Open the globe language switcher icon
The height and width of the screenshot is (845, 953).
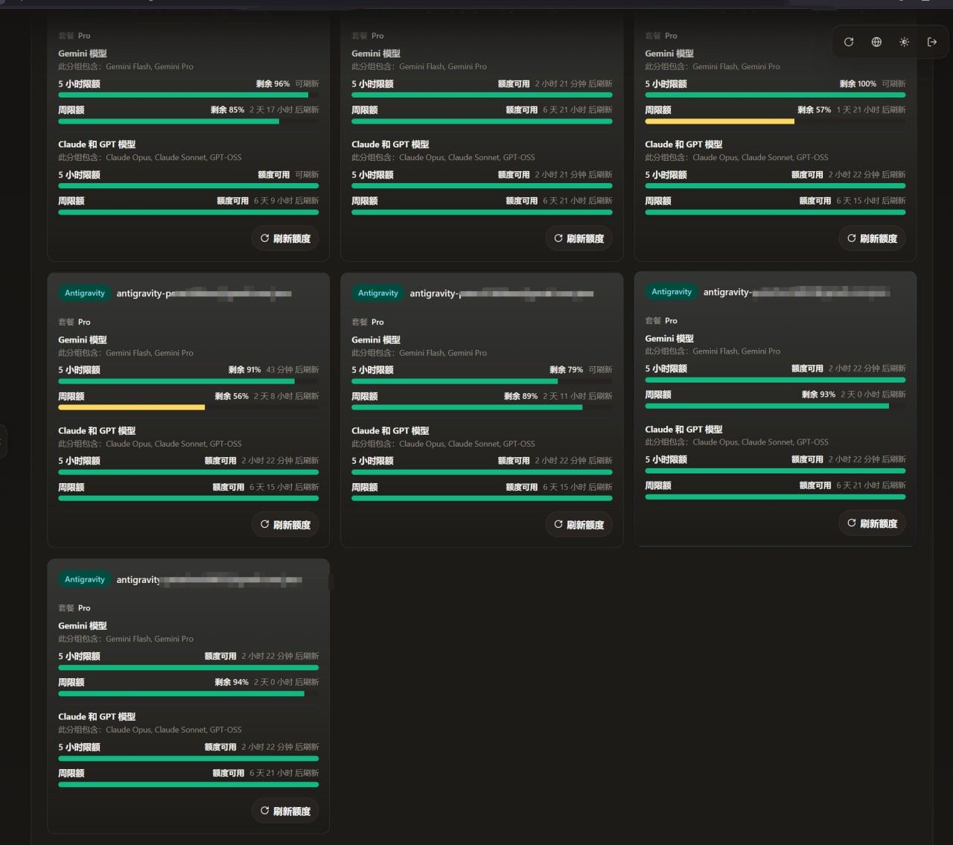[x=876, y=42]
